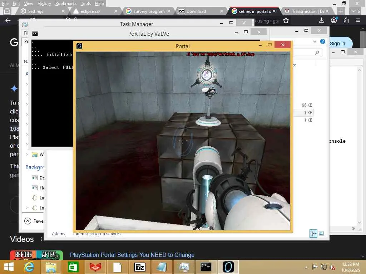Click the right window's scroll up arrow

click(359, 70)
